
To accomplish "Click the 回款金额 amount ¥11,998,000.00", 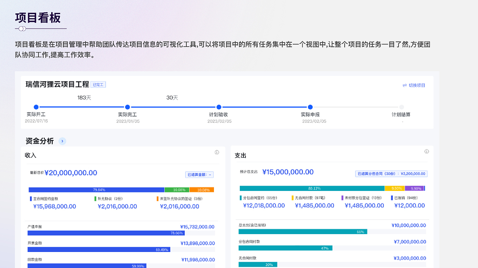I will pos(198,260).
